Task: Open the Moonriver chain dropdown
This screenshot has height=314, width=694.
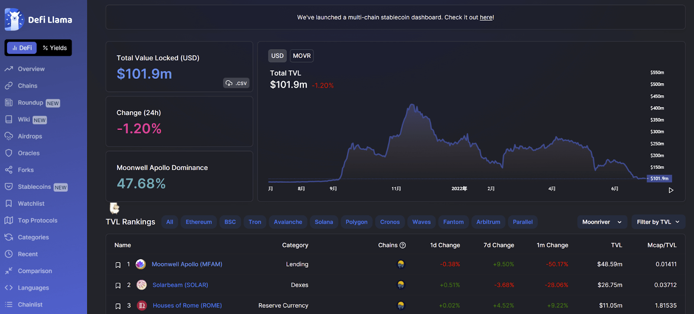Action: (602, 222)
